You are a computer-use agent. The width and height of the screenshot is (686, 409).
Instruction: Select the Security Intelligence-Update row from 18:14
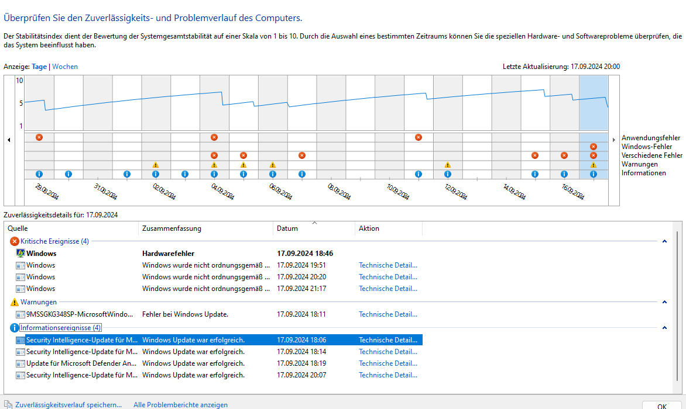click(219, 352)
